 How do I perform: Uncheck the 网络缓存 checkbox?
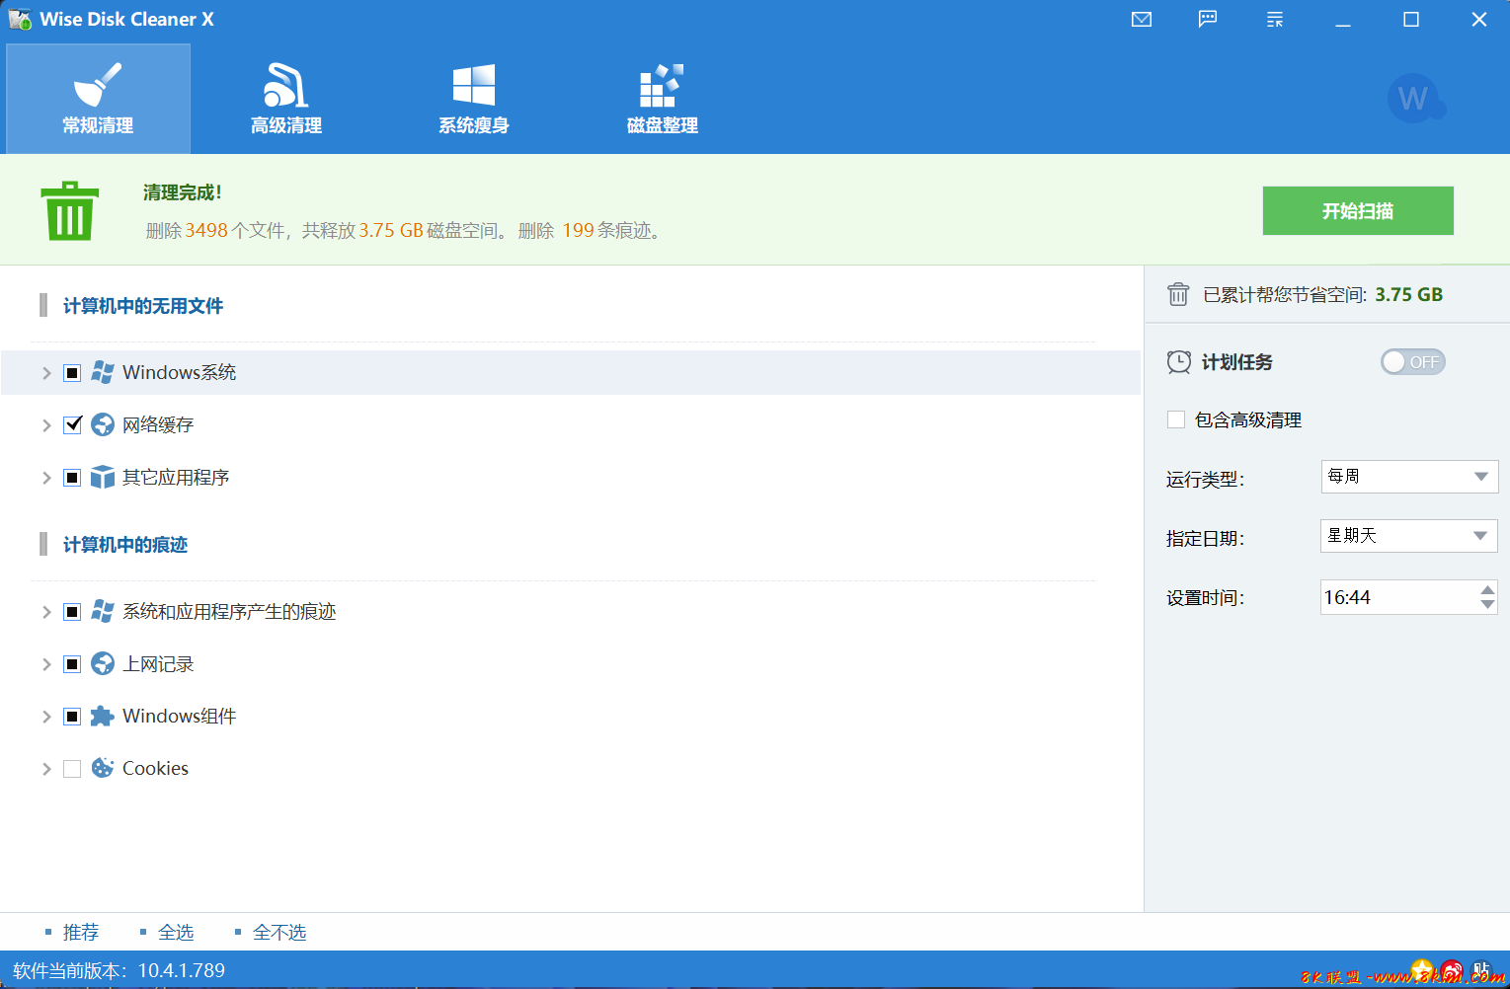[x=72, y=425]
